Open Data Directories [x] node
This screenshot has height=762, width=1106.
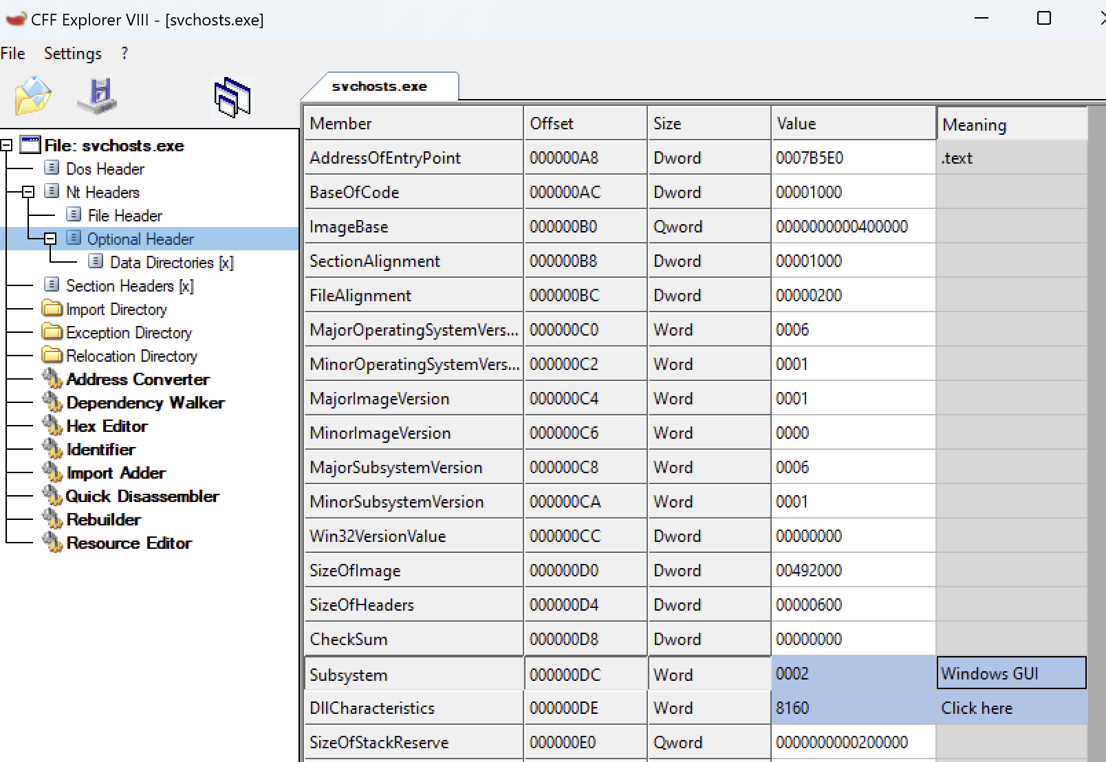pyautogui.click(x=171, y=262)
